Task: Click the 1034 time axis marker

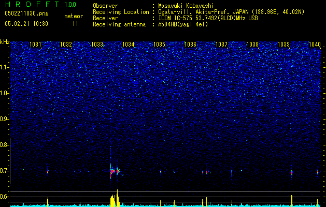Action: click(x=129, y=45)
